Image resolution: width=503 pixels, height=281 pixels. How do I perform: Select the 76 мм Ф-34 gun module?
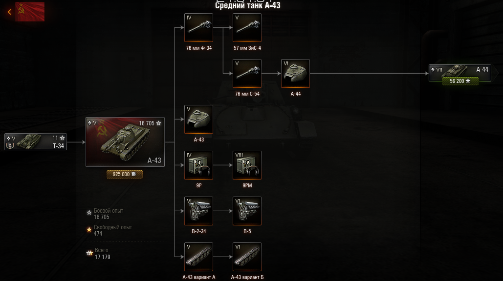pos(198,27)
